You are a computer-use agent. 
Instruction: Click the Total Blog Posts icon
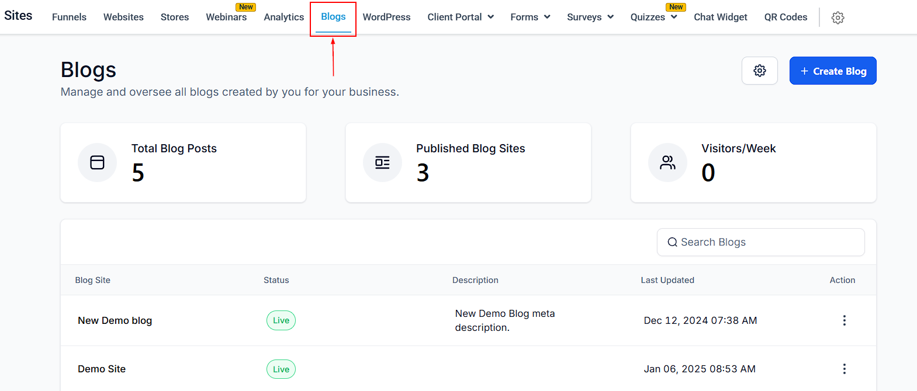(x=97, y=162)
